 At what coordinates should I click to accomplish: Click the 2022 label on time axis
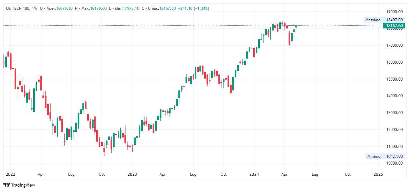point(10,174)
